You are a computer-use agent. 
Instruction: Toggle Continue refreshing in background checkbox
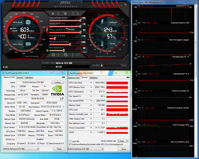(x=70, y=144)
